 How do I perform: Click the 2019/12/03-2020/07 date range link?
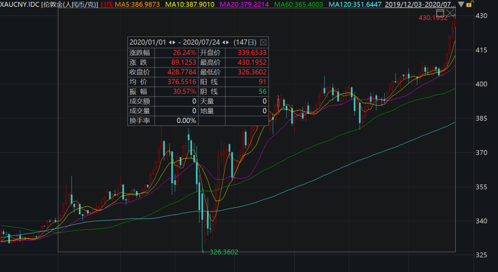coord(420,4)
